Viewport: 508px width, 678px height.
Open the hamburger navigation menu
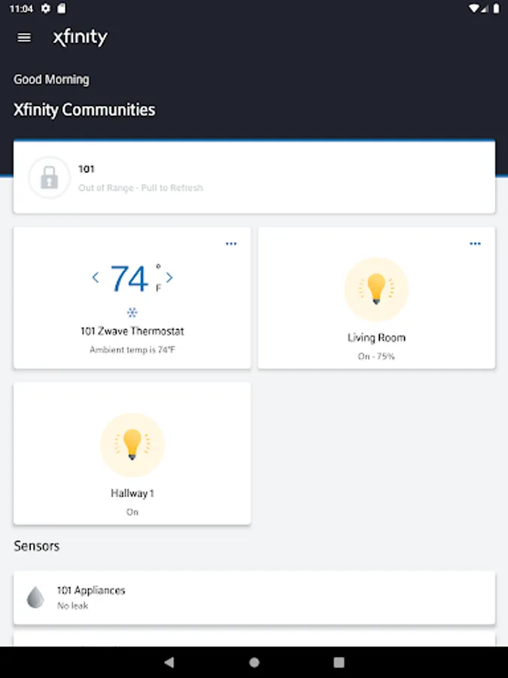click(24, 38)
